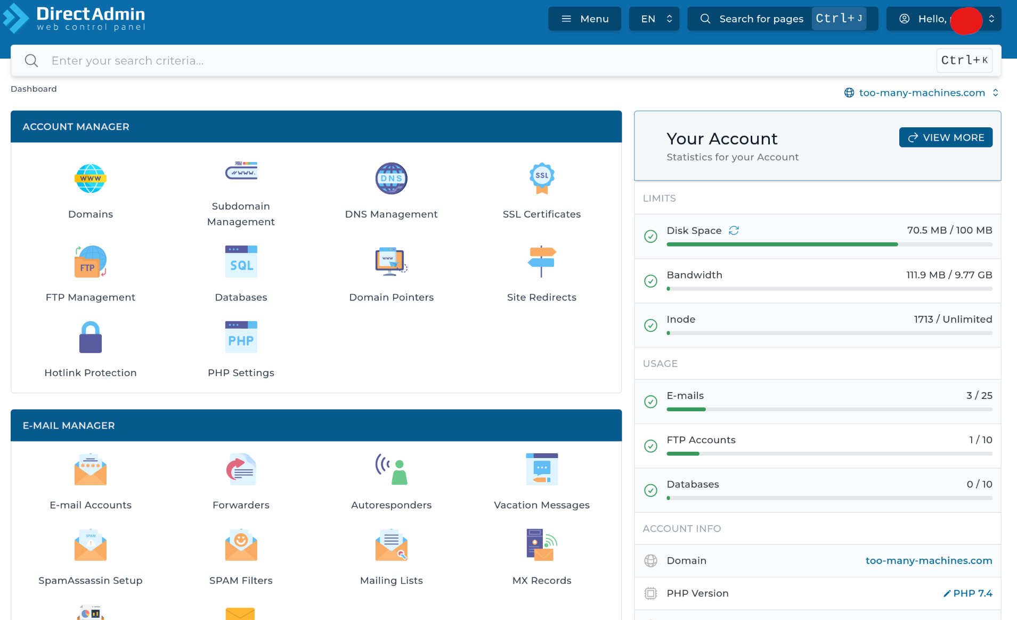Click the Bandwidth status checkmark icon
The image size is (1017, 620).
pos(650,281)
